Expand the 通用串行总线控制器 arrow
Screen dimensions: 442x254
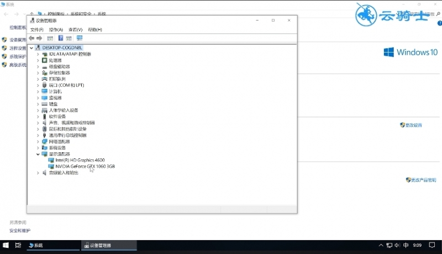tap(38, 135)
